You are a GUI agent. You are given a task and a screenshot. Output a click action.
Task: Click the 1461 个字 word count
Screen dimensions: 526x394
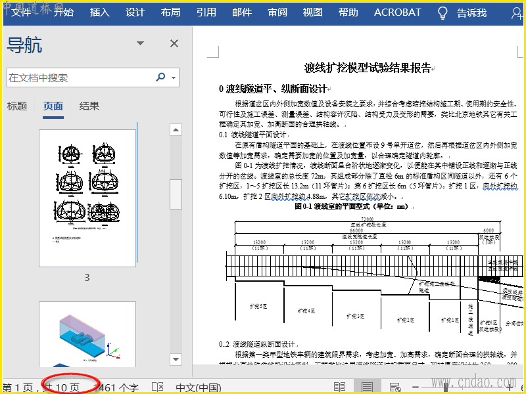coord(116,388)
